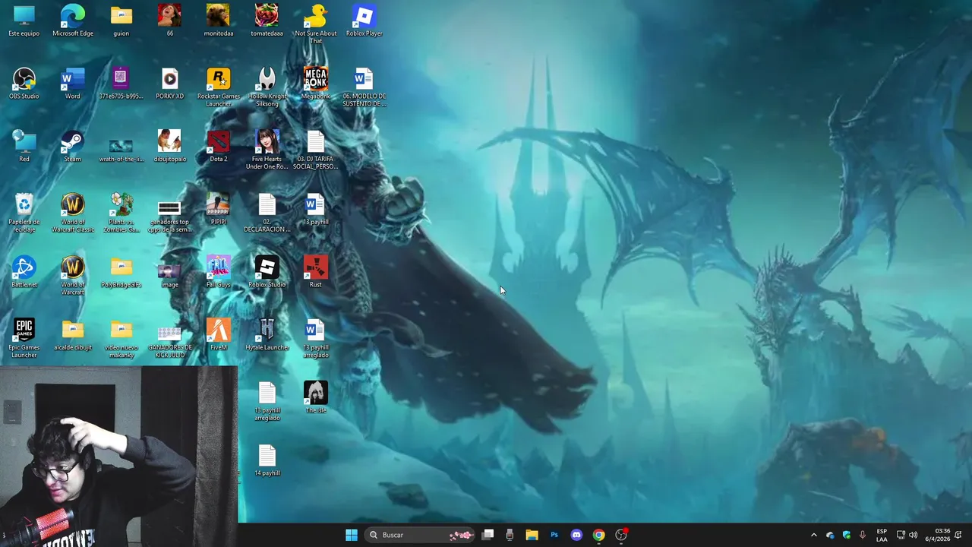The width and height of the screenshot is (972, 547).
Task: Open alcalde dibujit folder
Action: [x=73, y=335]
